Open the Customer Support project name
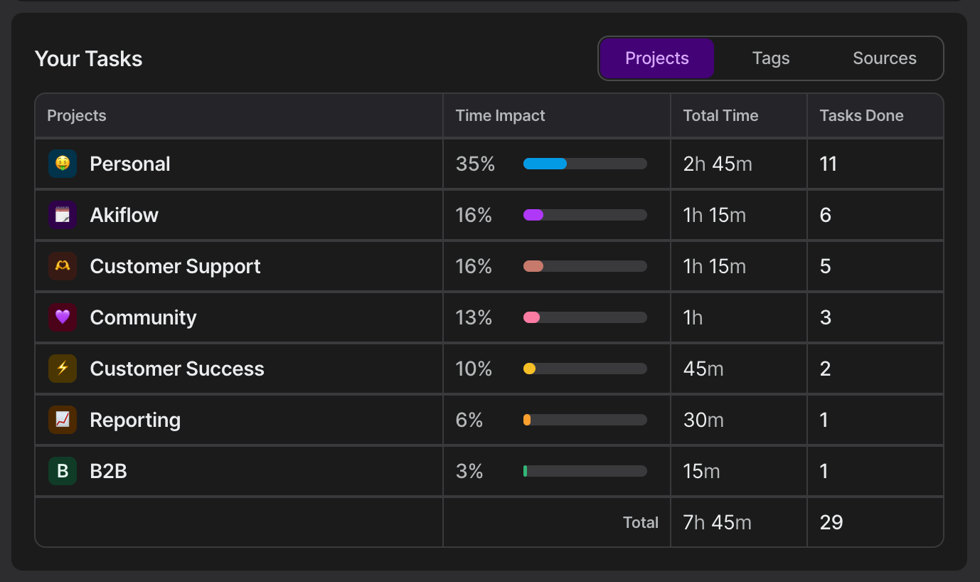The image size is (980, 582). click(x=175, y=266)
